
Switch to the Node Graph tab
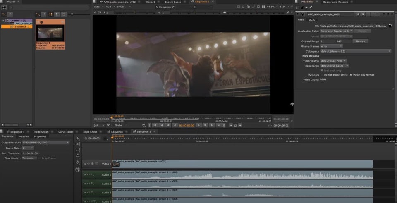tap(41, 132)
